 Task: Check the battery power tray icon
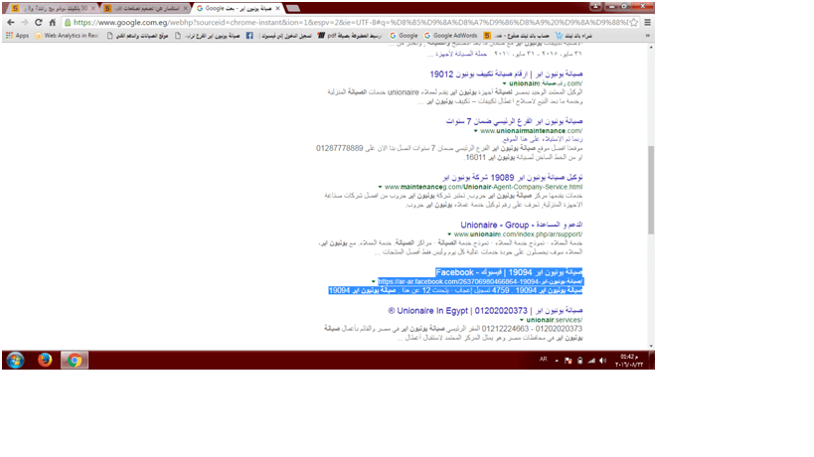point(579,360)
